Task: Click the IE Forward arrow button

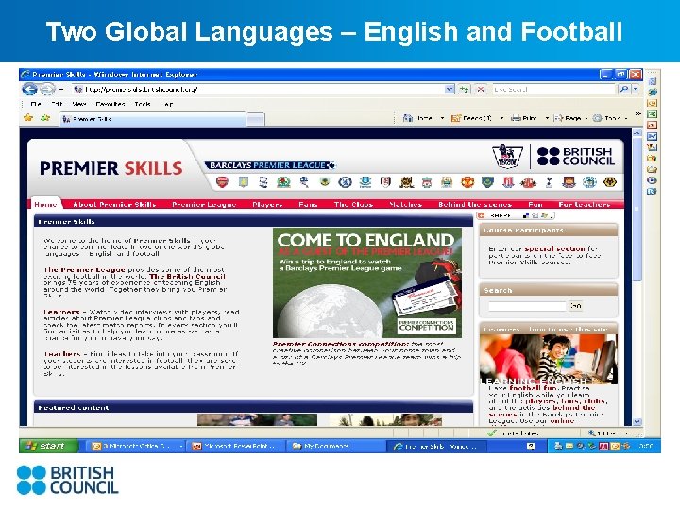Action: pos(47,90)
